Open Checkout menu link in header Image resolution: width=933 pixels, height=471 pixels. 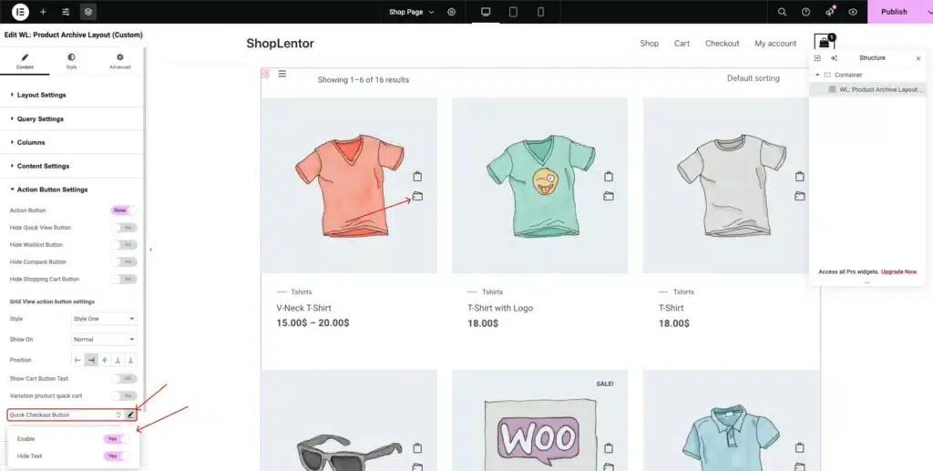tap(723, 44)
